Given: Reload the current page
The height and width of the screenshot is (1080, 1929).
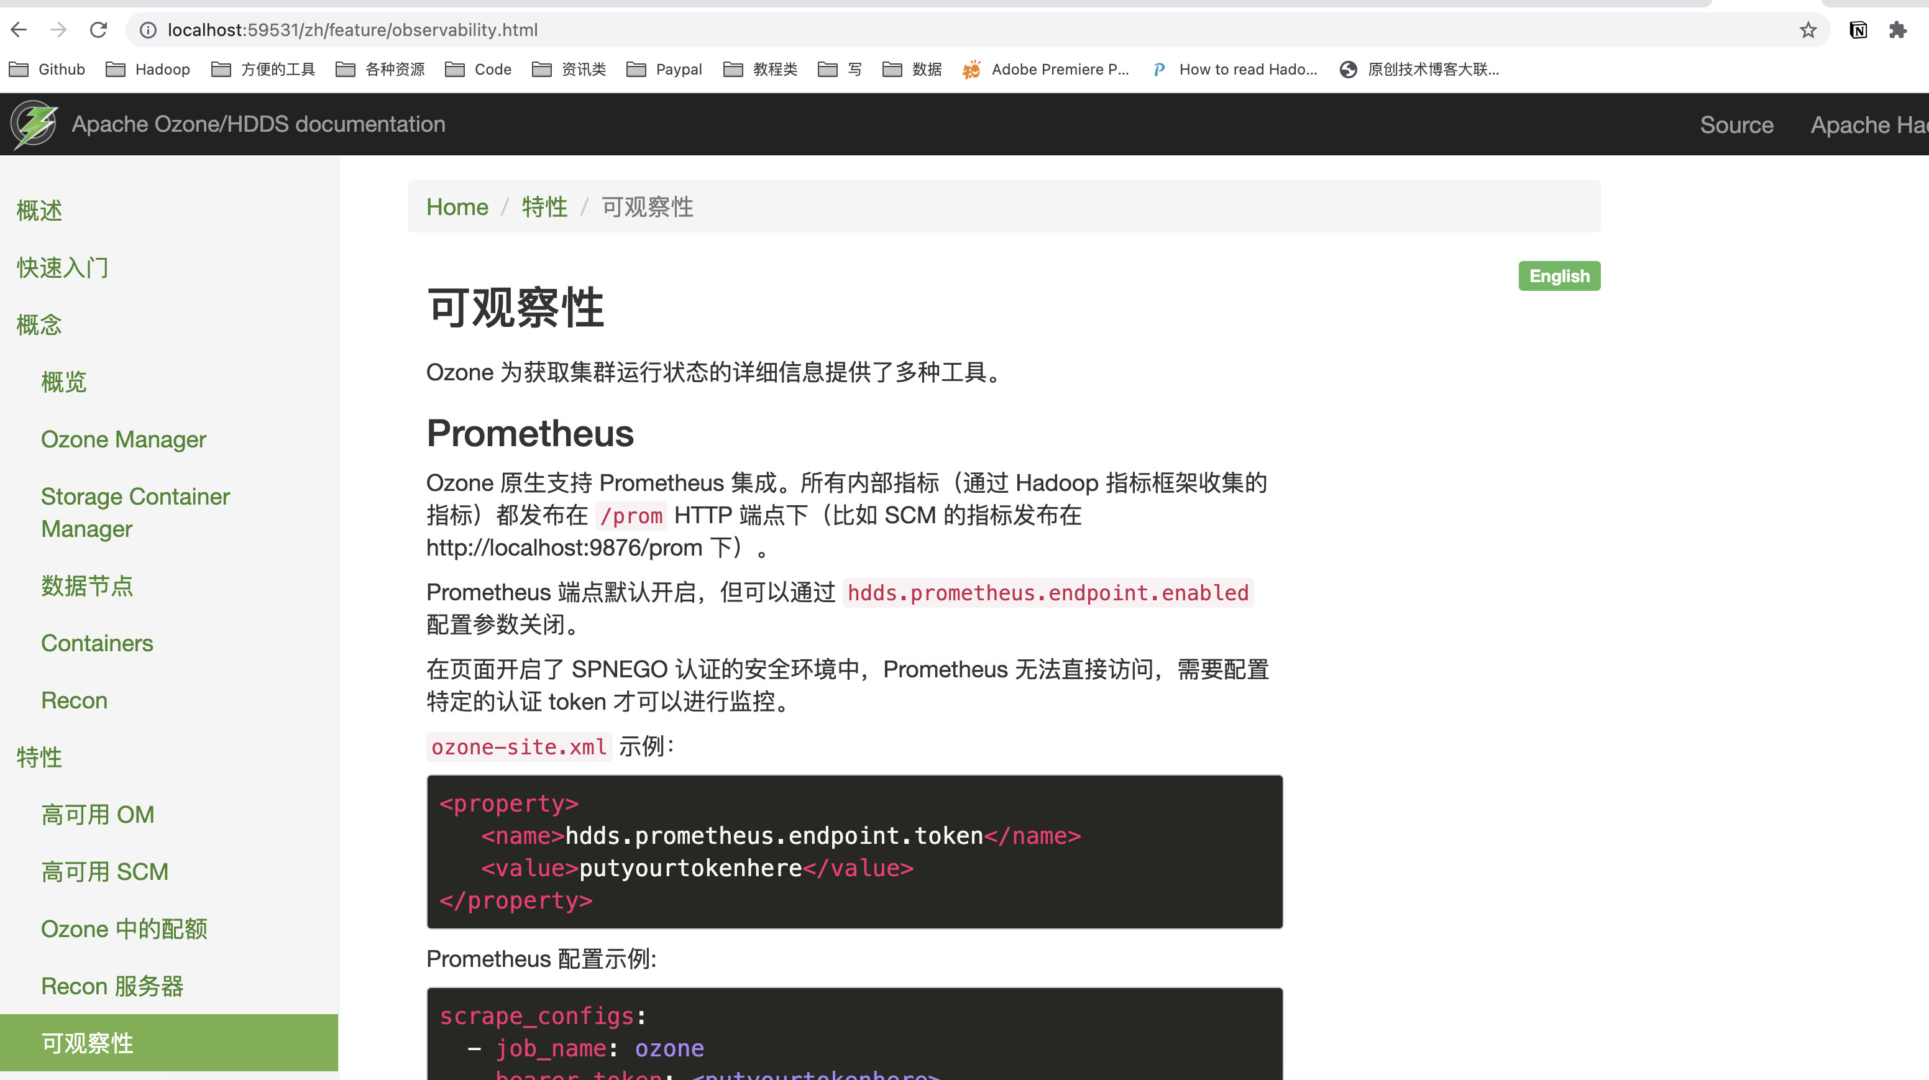Looking at the screenshot, I should 99,30.
